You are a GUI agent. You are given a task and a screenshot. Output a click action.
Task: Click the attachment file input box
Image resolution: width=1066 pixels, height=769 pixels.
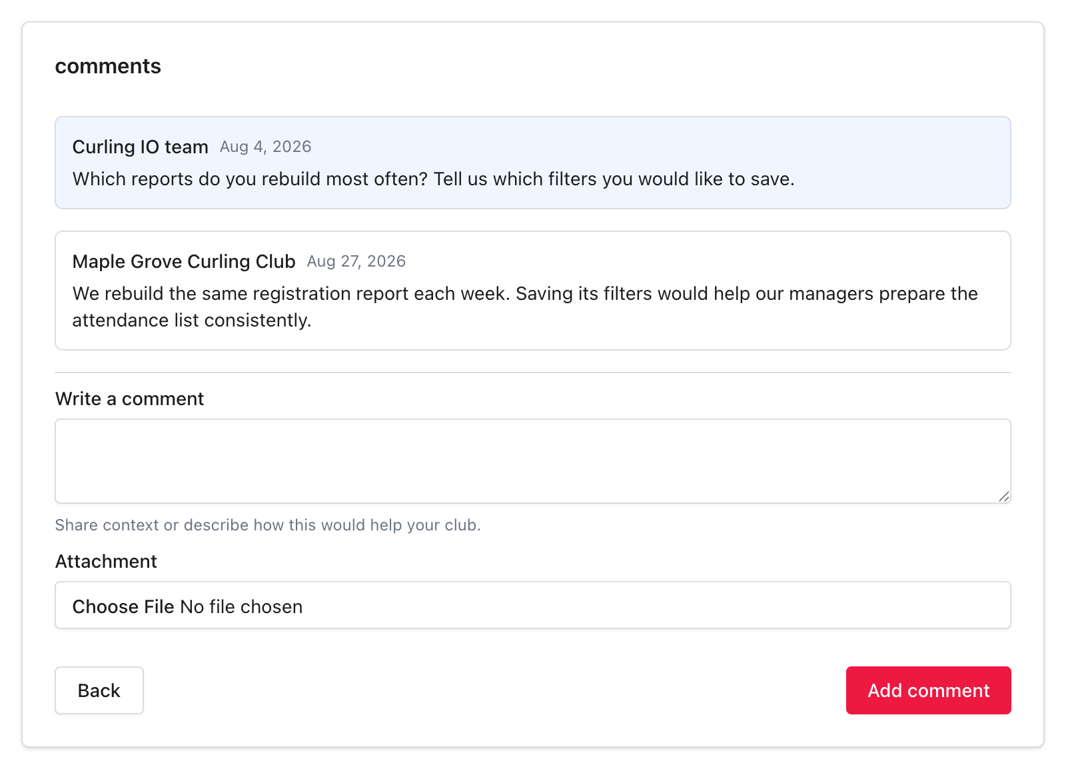point(533,605)
